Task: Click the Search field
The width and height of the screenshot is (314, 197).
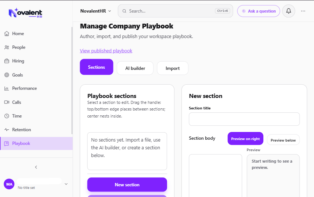Action: [175, 11]
